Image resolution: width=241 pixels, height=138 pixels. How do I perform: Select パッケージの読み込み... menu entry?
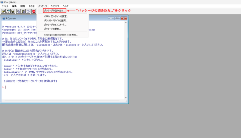click(x=55, y=11)
